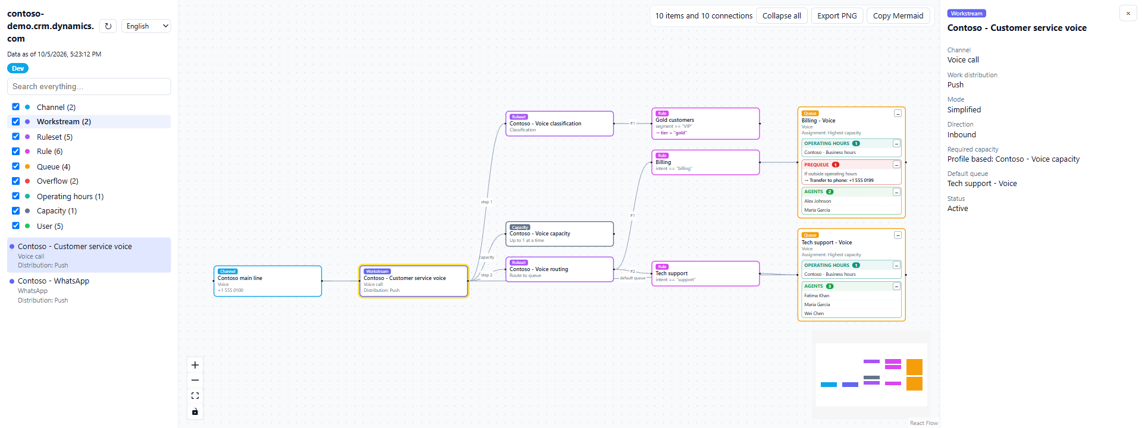Uncheck the Ruleset (5) filter checkbox
This screenshot has height=428, width=1142.
pos(16,137)
